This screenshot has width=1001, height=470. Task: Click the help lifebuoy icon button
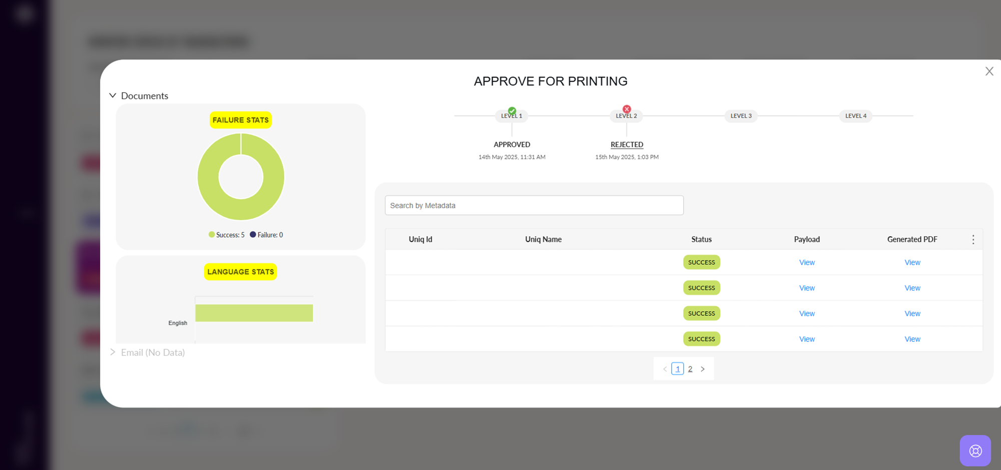point(975,451)
